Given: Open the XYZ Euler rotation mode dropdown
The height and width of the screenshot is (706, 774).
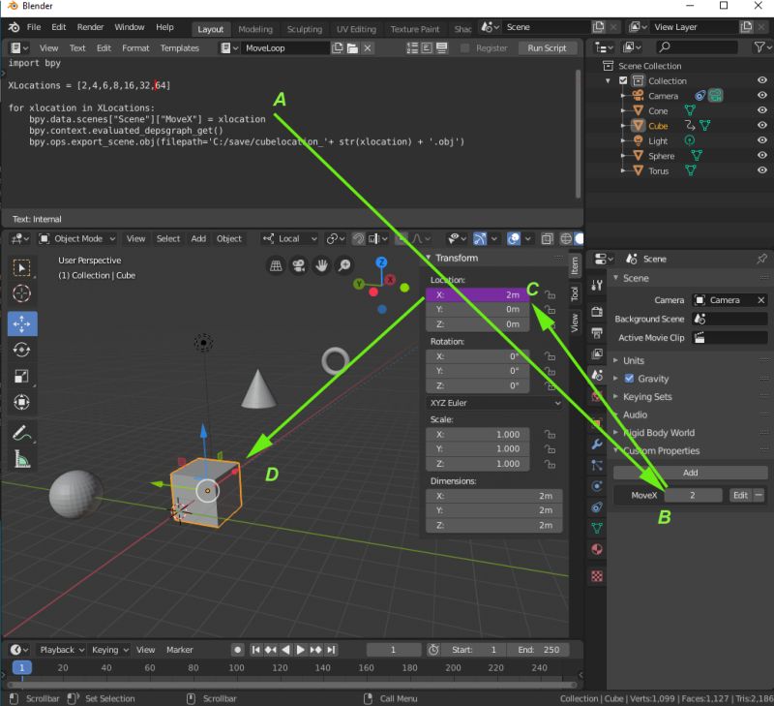Looking at the screenshot, I should click(x=494, y=403).
